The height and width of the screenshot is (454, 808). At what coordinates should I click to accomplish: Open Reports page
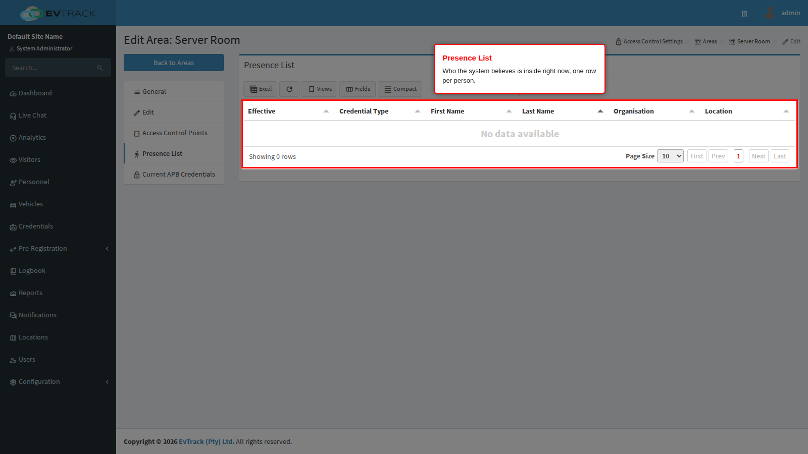coord(58,293)
